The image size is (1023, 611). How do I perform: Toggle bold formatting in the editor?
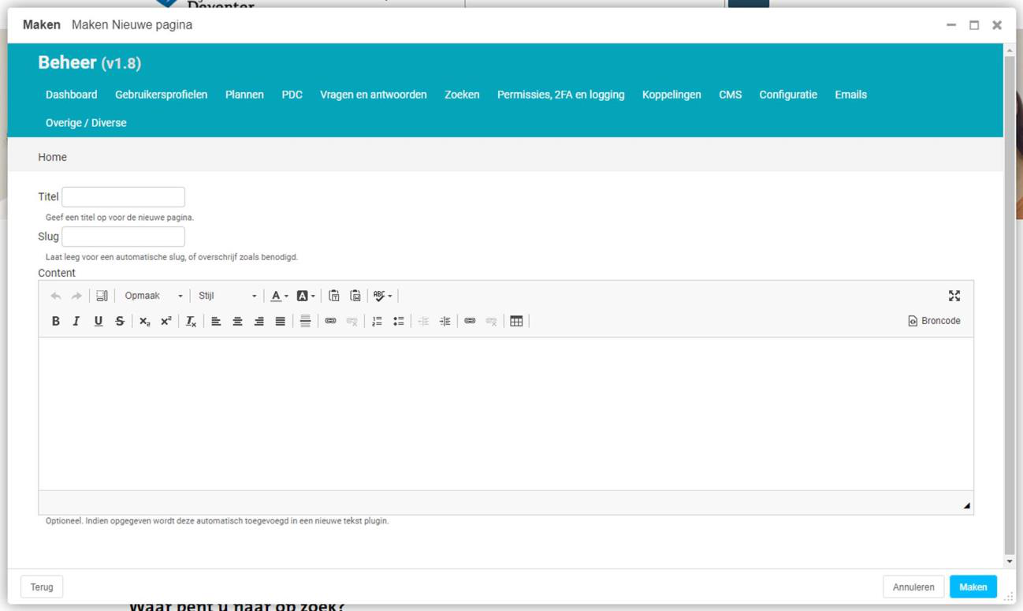[55, 321]
